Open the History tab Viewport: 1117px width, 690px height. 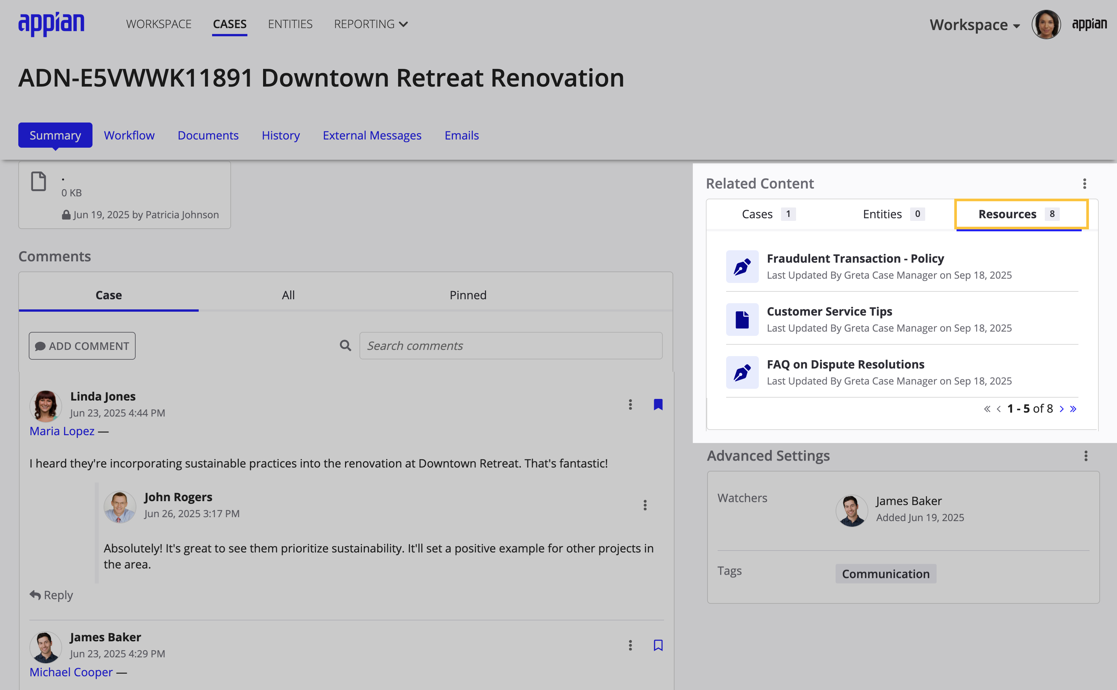click(x=281, y=136)
